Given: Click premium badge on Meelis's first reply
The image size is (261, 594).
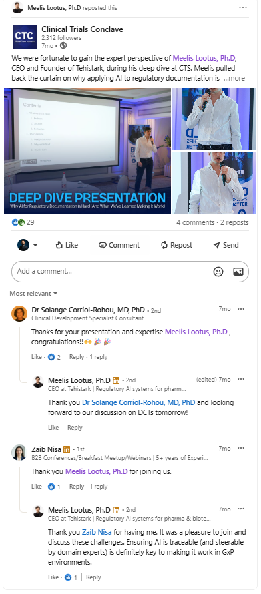Looking at the screenshot, I should point(116,380).
